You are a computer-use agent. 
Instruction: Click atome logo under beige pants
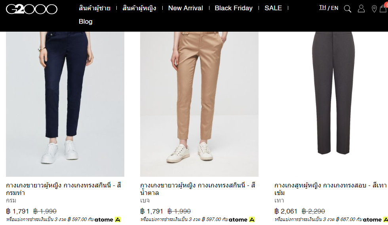(242, 219)
